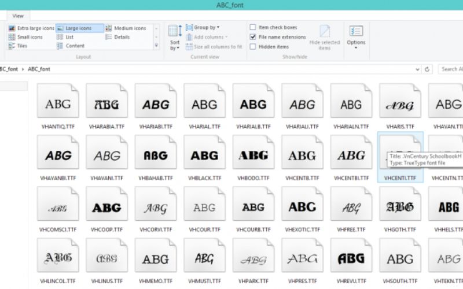Switch to Medium icons view
Screen dimensions: 463x289
tap(126, 28)
